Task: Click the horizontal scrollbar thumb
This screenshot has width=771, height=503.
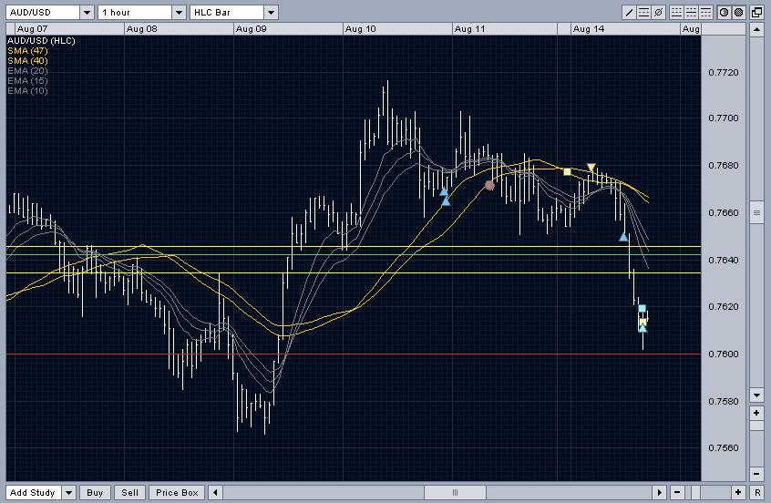Action: point(456,492)
